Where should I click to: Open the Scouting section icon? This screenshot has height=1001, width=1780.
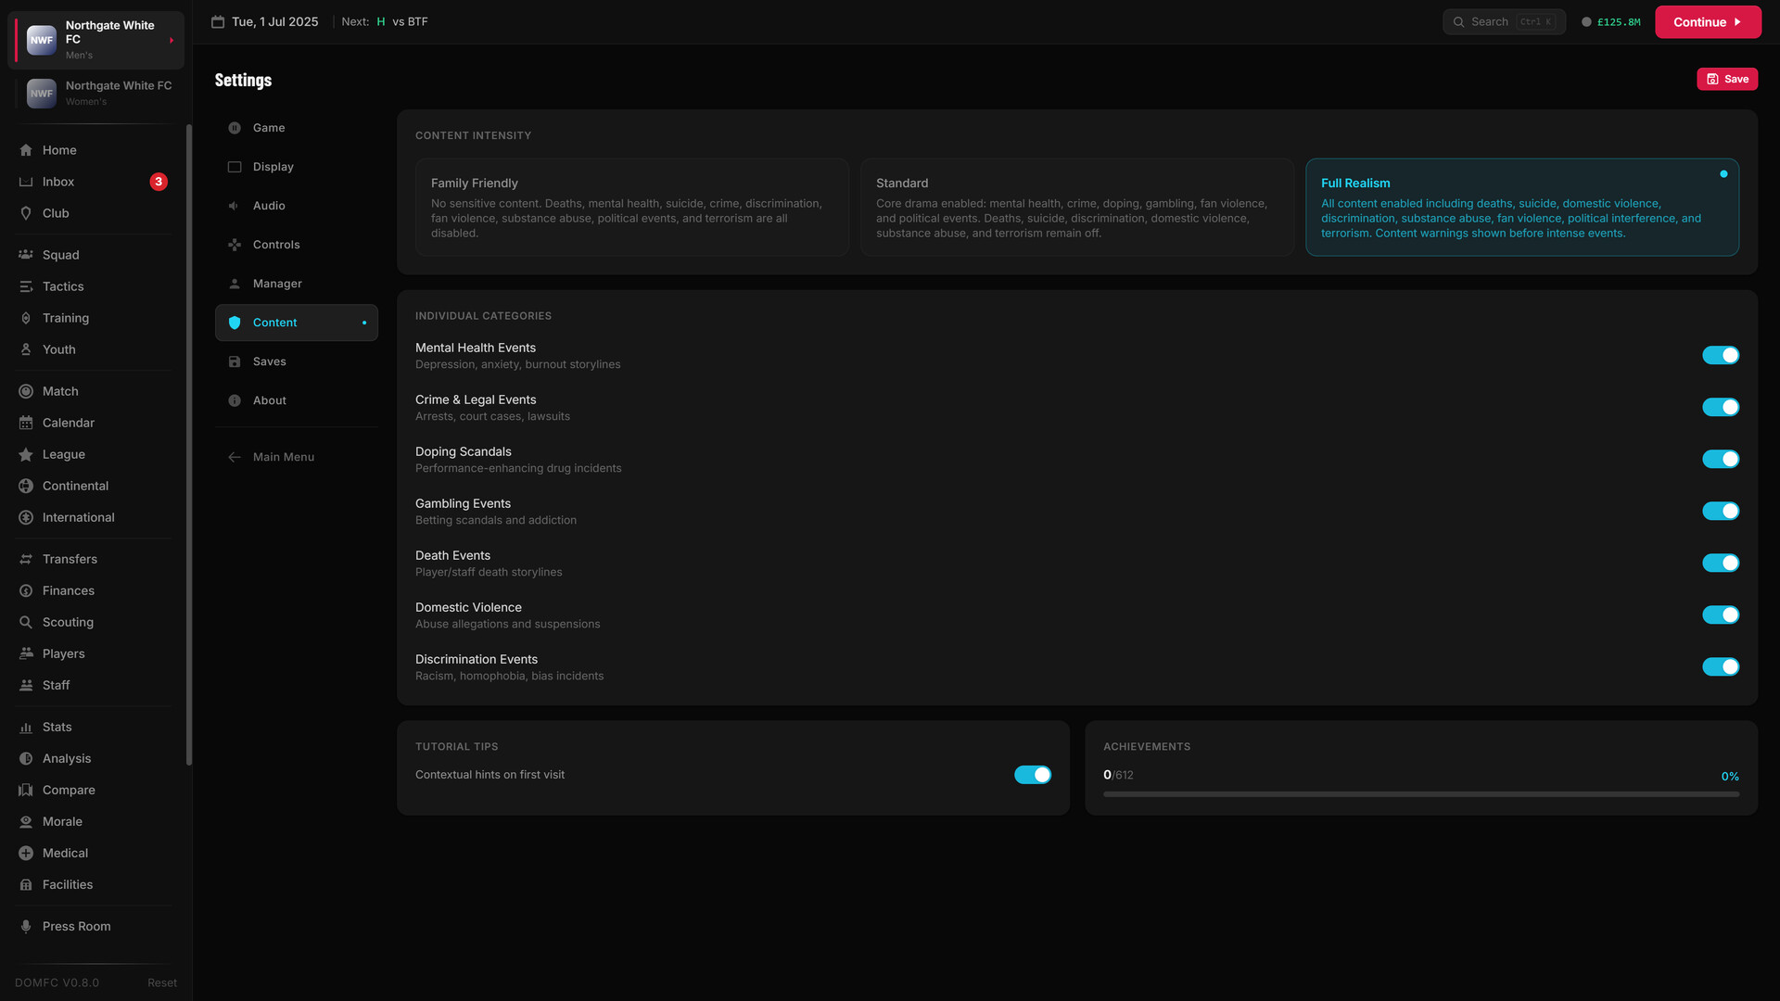[27, 622]
